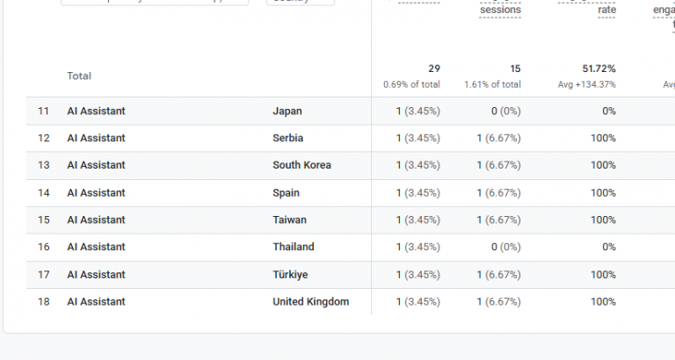
Task: Click the sessions value 1 (3.45%) for Thailand
Action: click(418, 248)
